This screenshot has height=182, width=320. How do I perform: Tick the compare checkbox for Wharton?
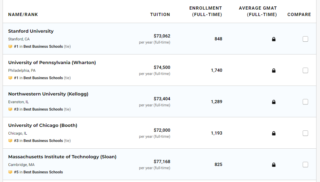(x=305, y=70)
